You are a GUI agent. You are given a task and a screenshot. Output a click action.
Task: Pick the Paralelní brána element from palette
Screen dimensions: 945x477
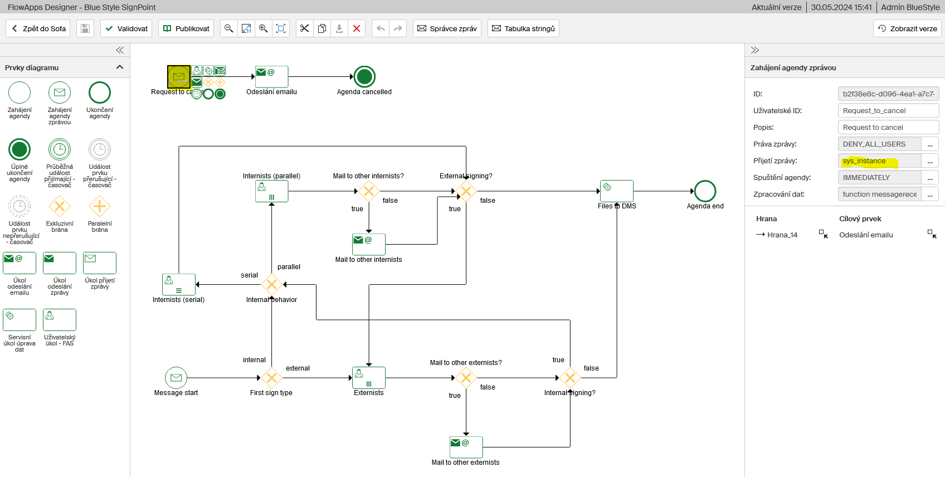tap(100, 207)
